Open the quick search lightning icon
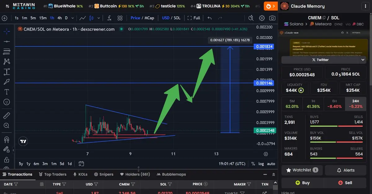 coord(251,18)
